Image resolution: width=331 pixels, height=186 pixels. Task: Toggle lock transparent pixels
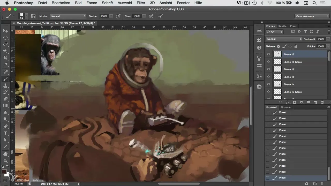(279, 46)
